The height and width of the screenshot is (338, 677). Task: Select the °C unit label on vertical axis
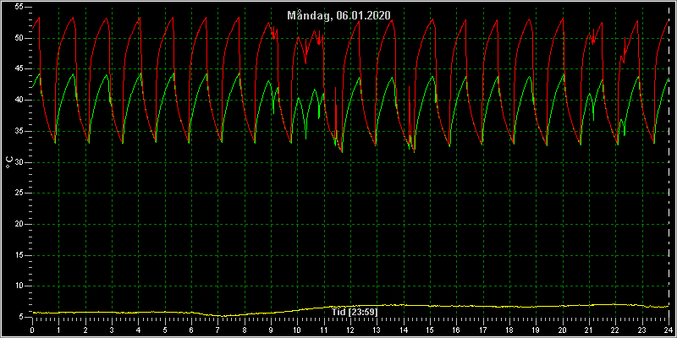coord(9,162)
